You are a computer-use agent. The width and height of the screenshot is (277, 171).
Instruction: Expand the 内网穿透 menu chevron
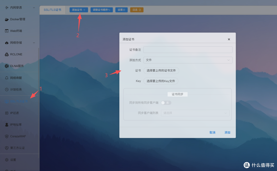click(34, 8)
